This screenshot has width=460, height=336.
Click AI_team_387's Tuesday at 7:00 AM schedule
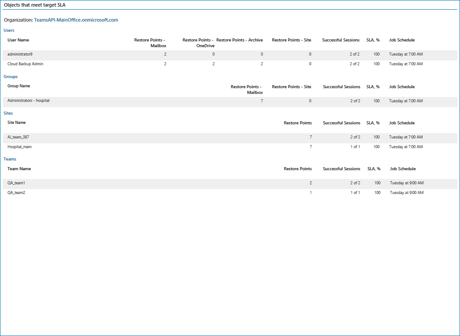click(x=406, y=137)
